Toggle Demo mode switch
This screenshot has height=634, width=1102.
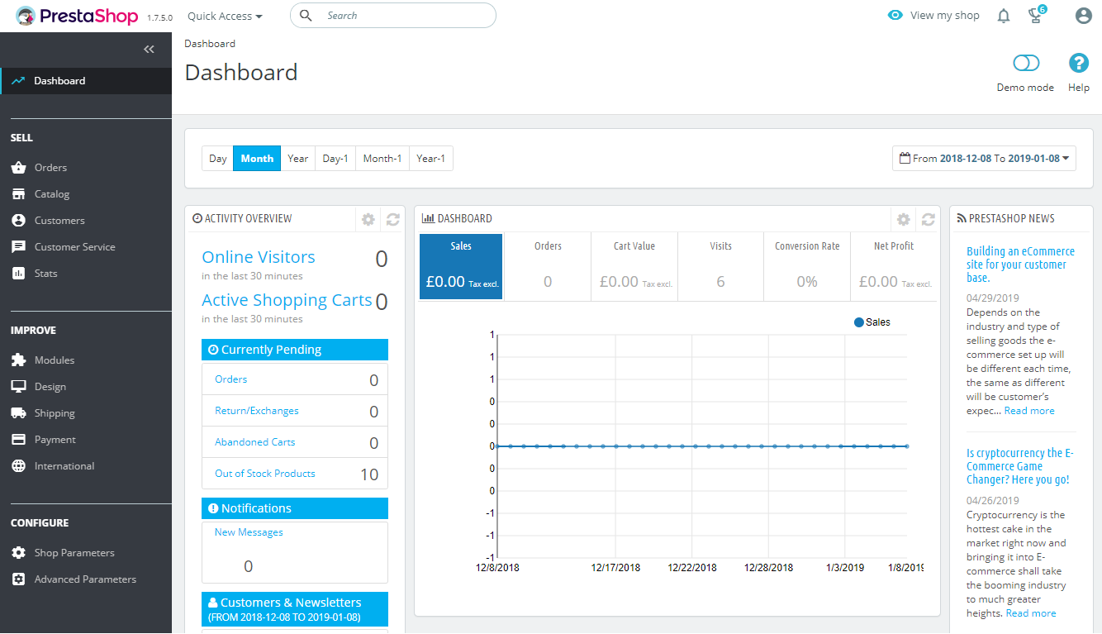[1026, 63]
